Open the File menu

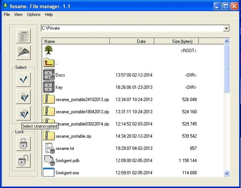click(x=7, y=14)
